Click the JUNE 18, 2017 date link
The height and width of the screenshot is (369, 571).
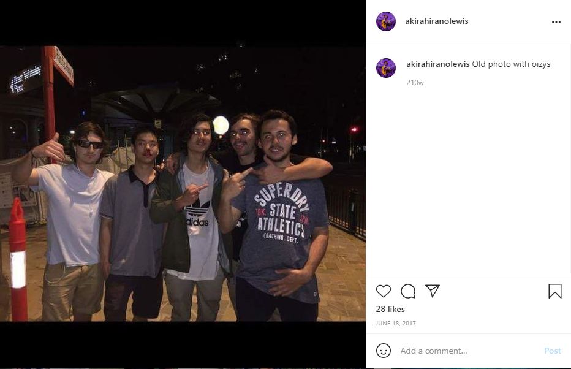tap(396, 323)
